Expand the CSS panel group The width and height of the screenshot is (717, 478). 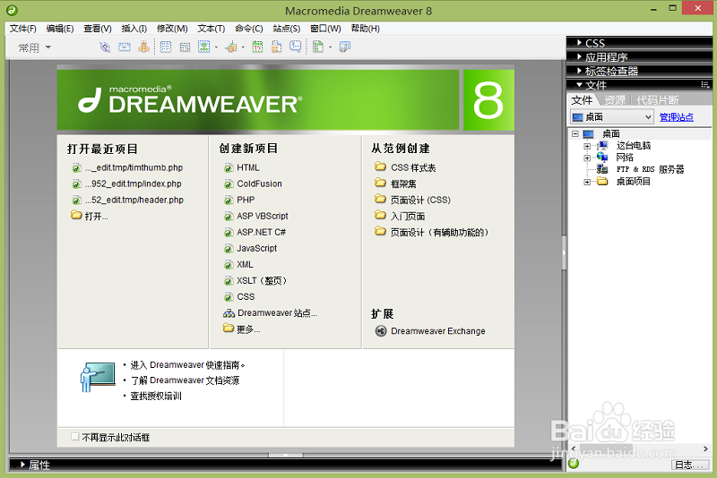coord(579,43)
